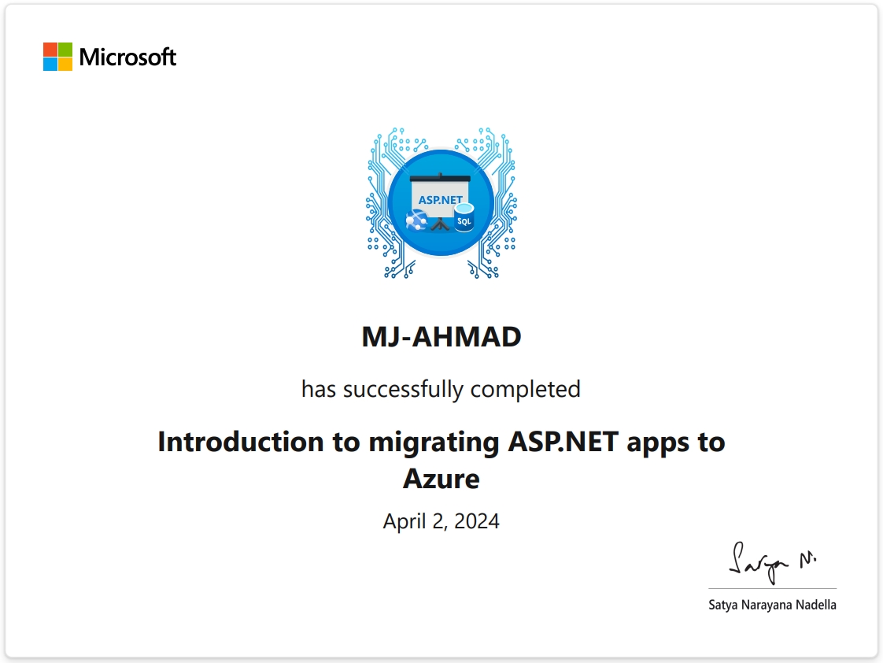Click the blue square in Microsoft logo
Viewport: 883px width, 663px height.
50,65
